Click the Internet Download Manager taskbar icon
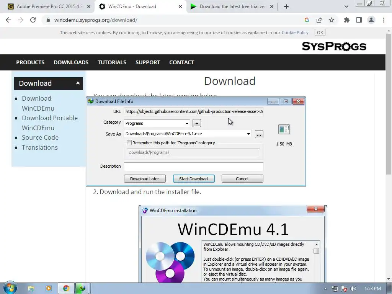Image resolution: width=392 pixels, height=294 pixels. pos(82,289)
